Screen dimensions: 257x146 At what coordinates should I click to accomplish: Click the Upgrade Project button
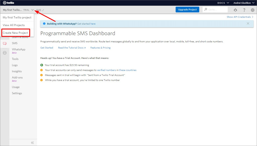(x=187, y=10)
